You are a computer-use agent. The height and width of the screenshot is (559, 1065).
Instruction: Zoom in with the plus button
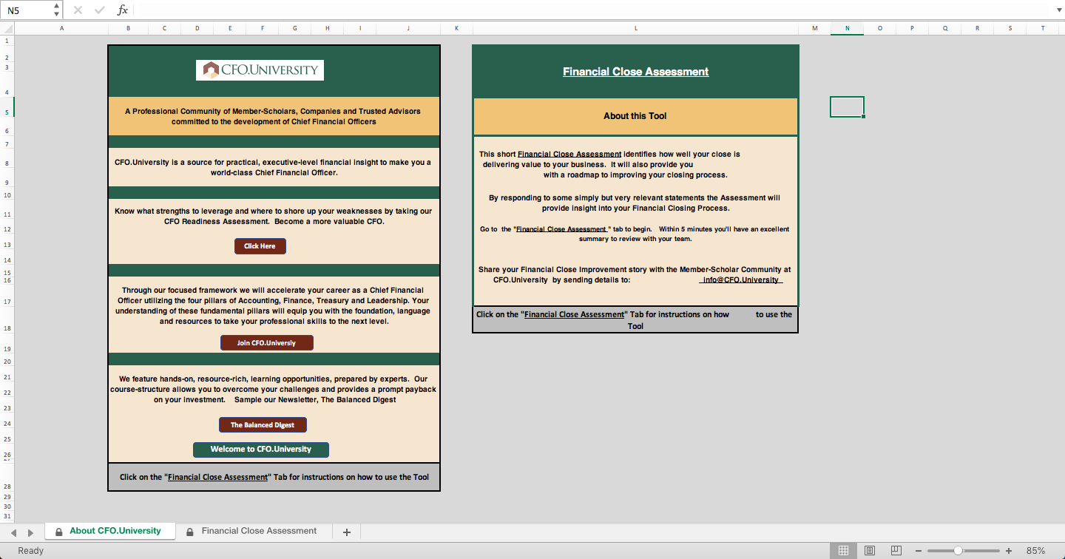pos(1009,551)
